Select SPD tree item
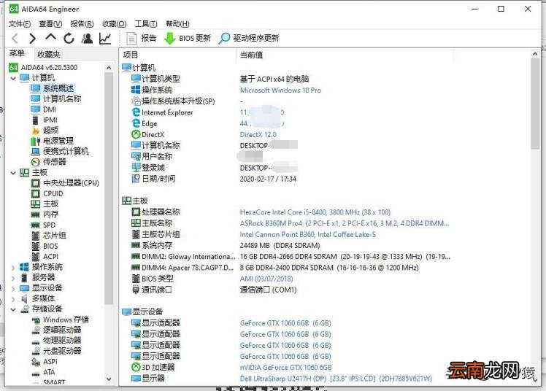Viewport: 546px width, 391px height. tap(44, 225)
